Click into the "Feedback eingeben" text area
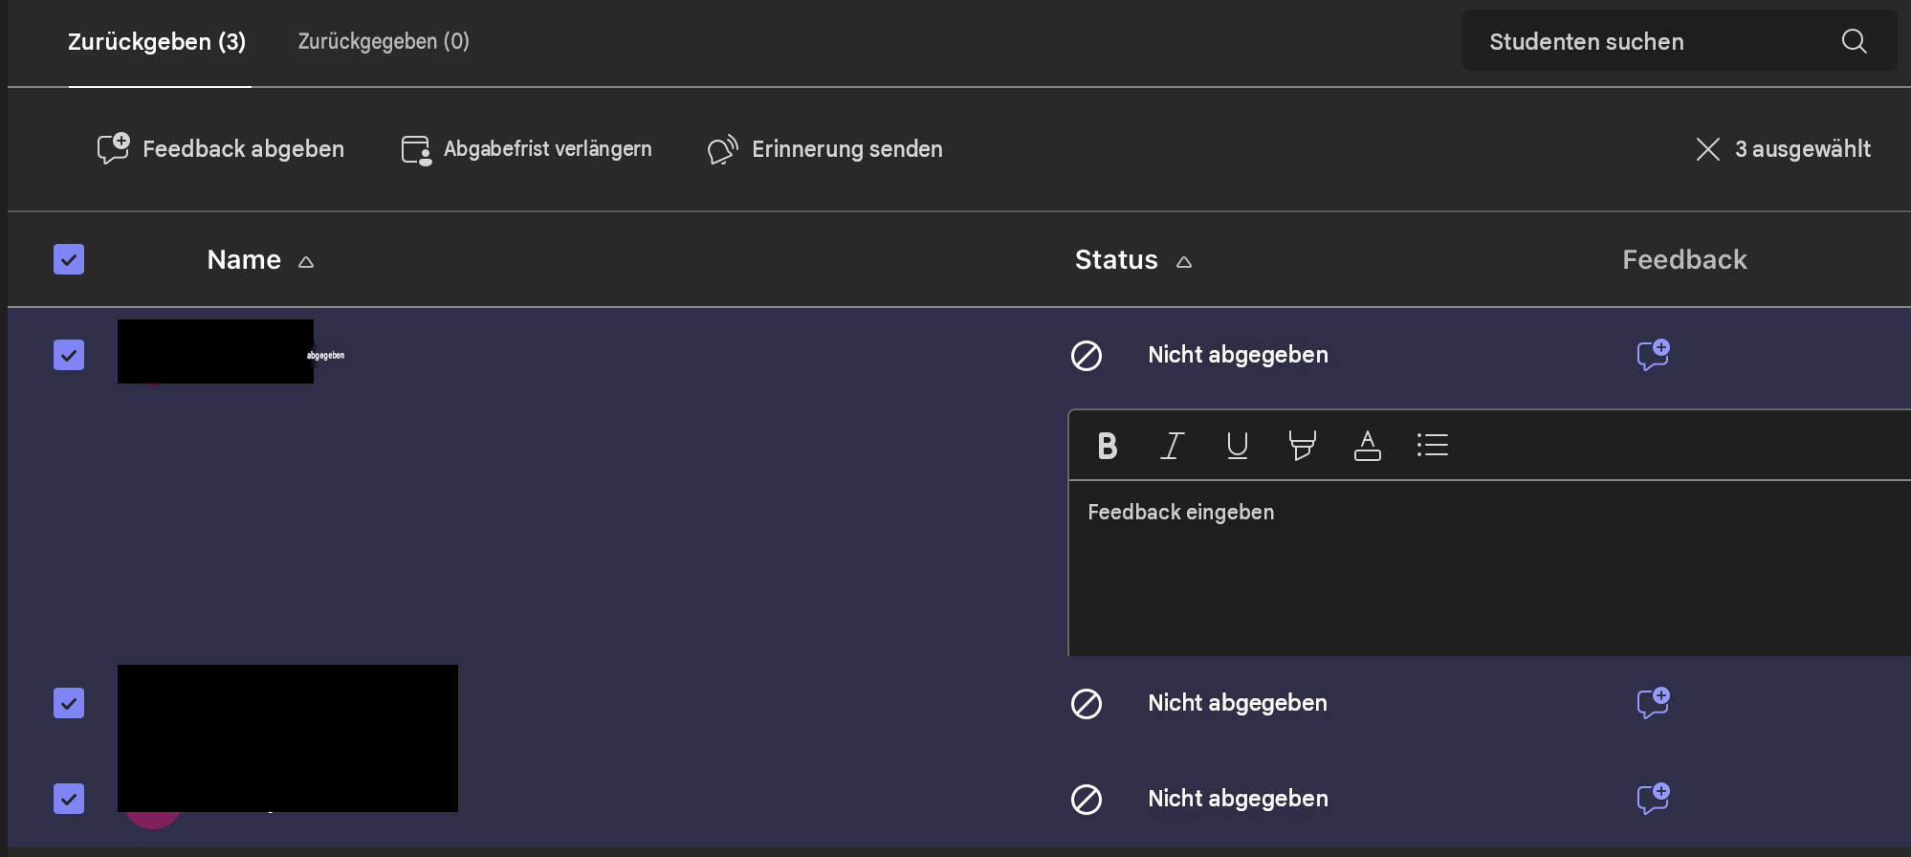Viewport: 1911px width, 857px height. pos(1489,568)
